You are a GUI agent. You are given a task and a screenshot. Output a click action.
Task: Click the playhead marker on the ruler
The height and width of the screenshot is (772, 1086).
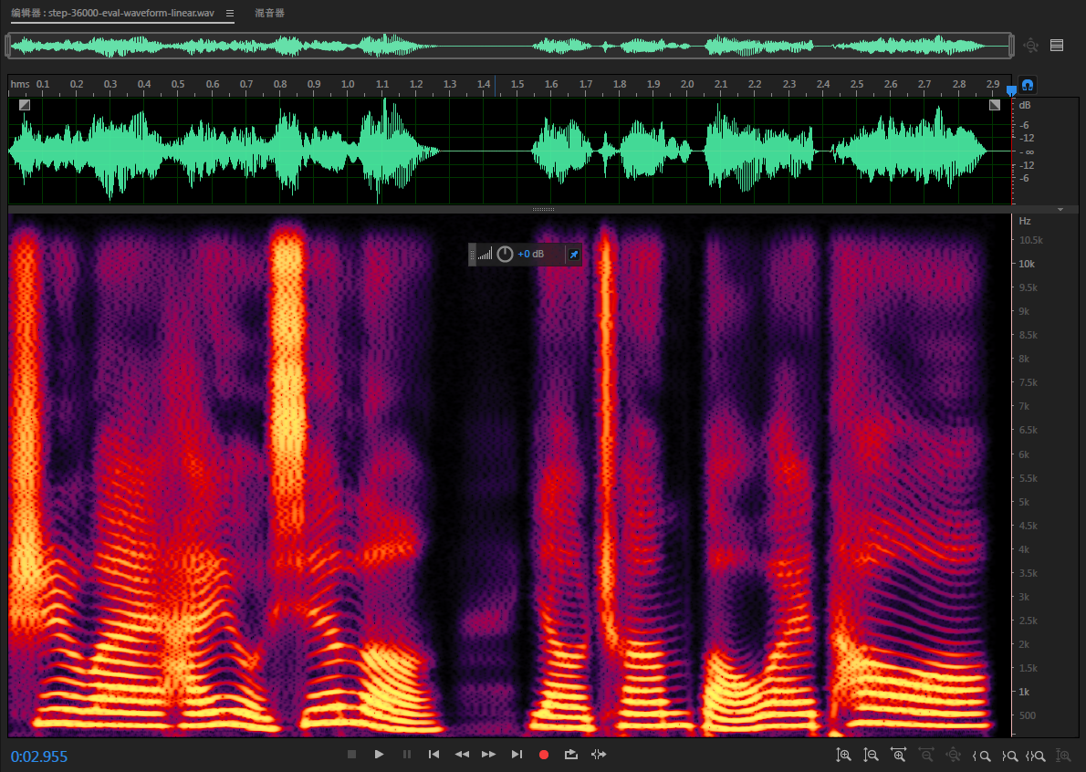(x=1011, y=90)
